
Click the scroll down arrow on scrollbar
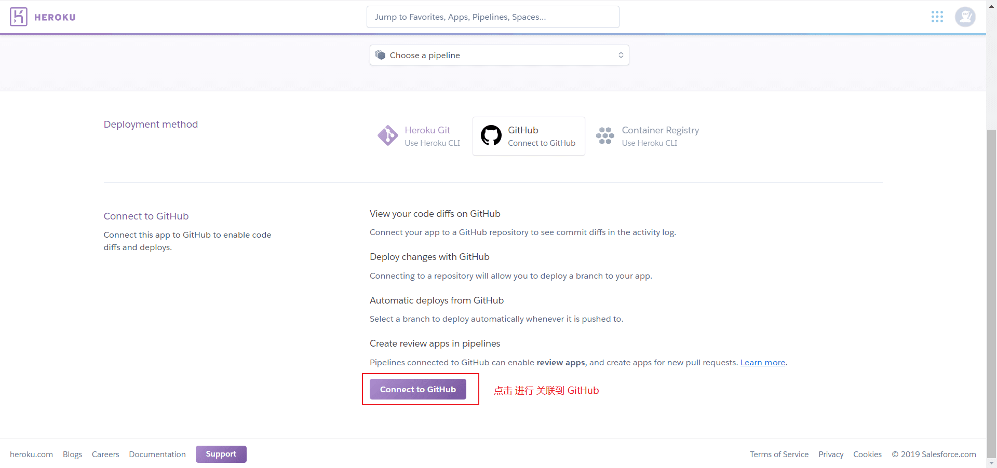[991, 463]
